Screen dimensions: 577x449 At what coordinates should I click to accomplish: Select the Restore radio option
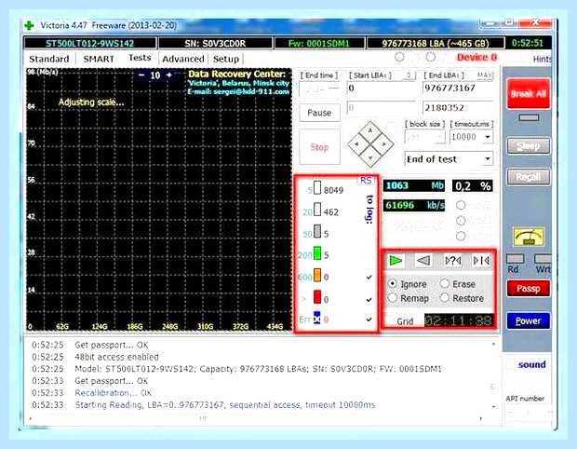pos(445,297)
